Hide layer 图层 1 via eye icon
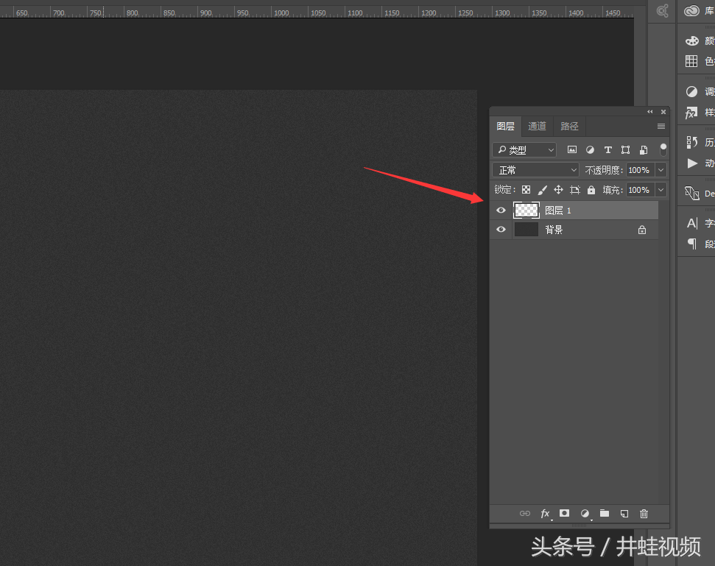The width and height of the screenshot is (715, 566). click(x=501, y=210)
